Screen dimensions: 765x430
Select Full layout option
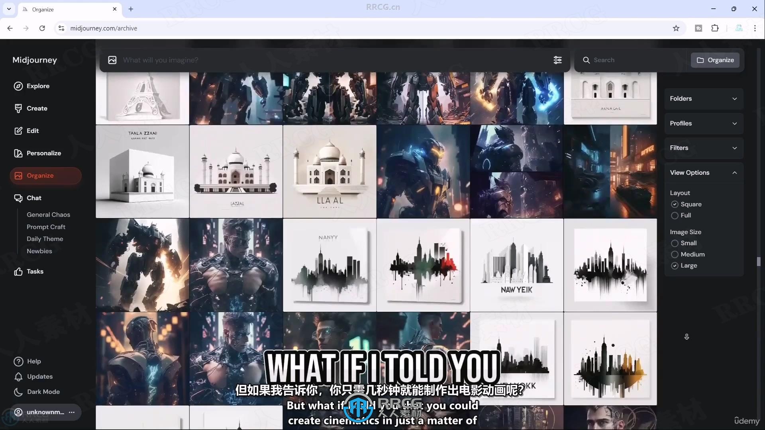[x=681, y=215]
